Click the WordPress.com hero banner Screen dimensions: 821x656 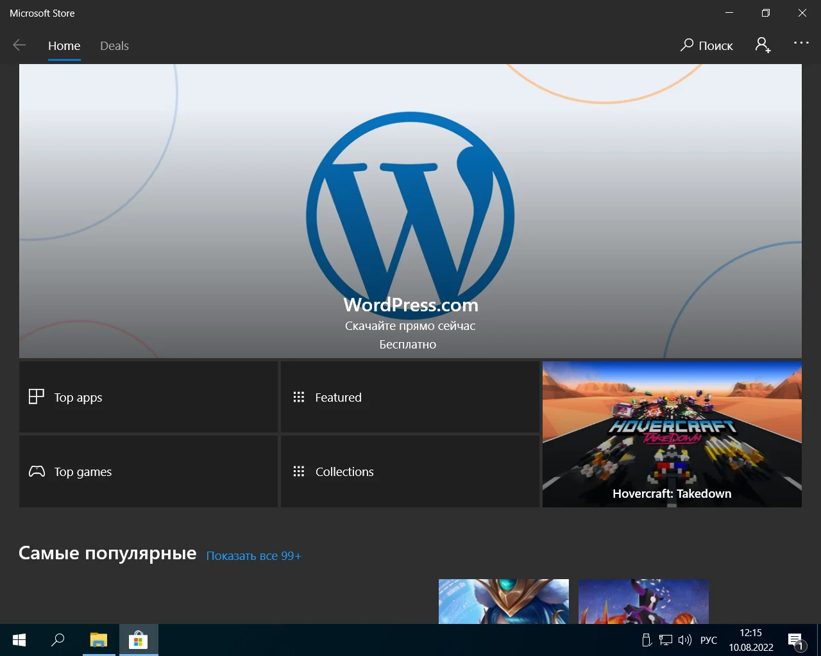pyautogui.click(x=410, y=211)
